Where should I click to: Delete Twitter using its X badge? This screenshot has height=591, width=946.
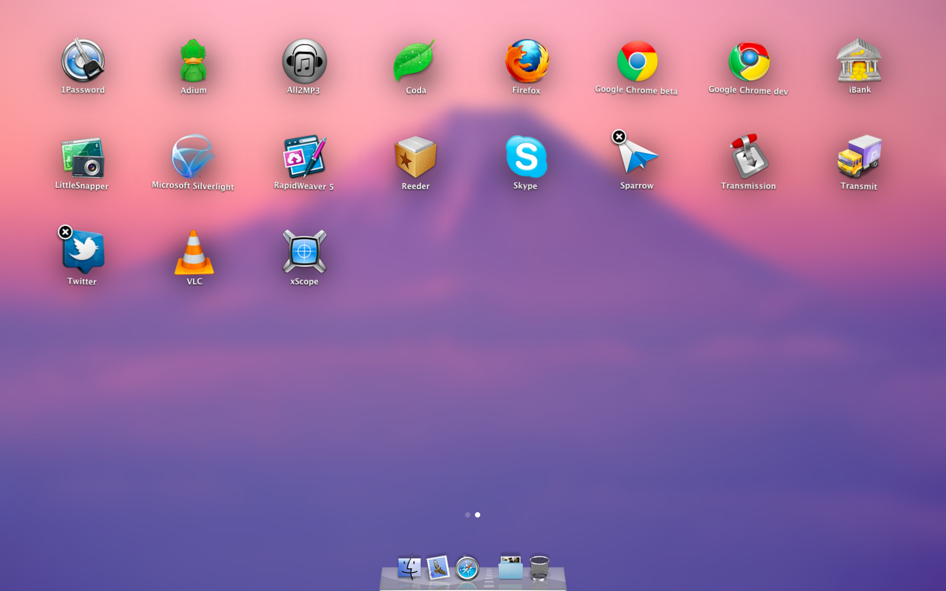[65, 232]
